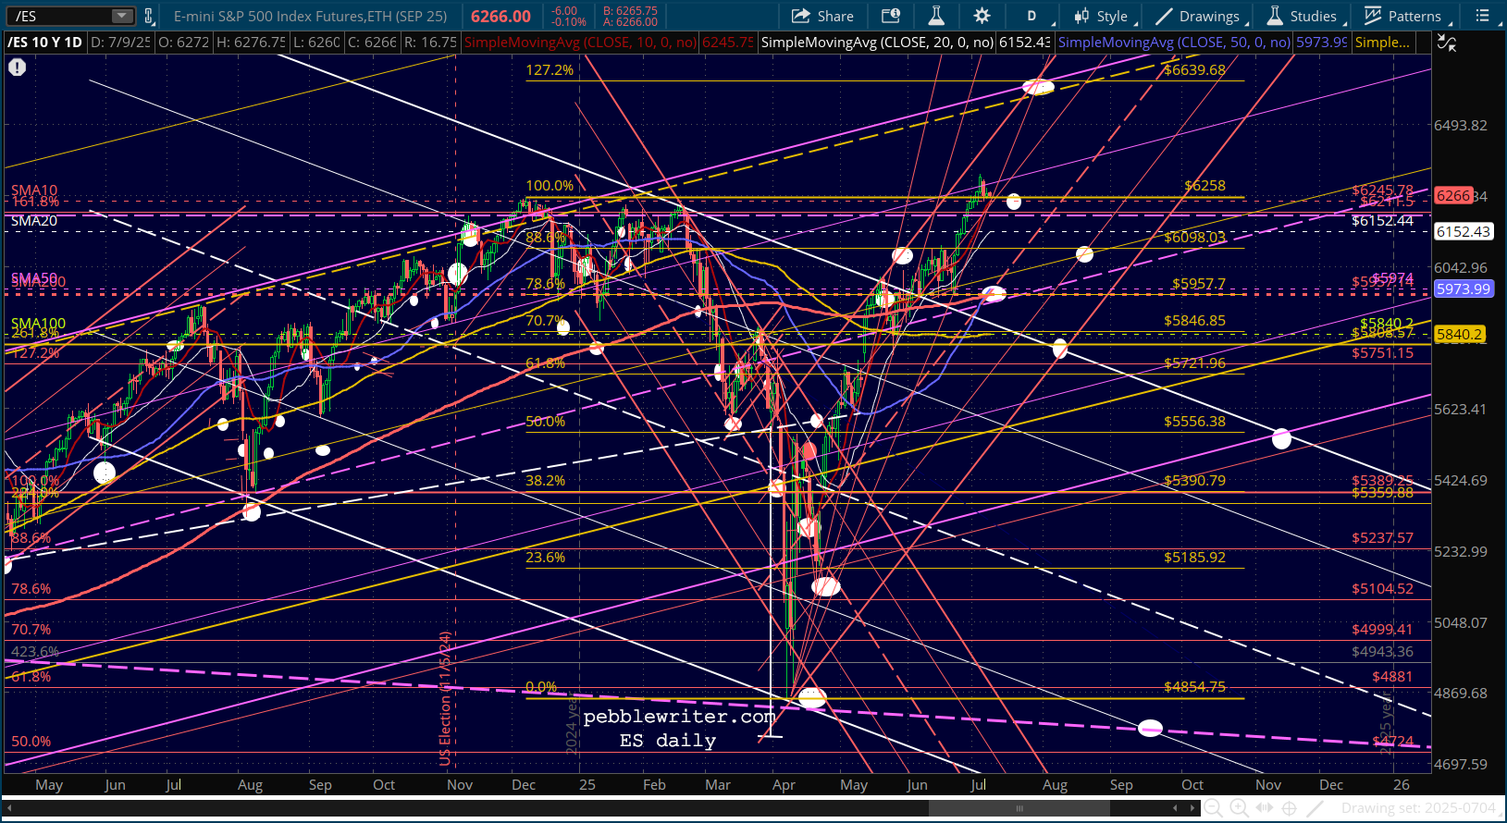Screen dimensions: 1507x823
Task: Click the SimpleMovingAvg (CLOSE, 20, 0, no) label
Action: click(x=877, y=43)
